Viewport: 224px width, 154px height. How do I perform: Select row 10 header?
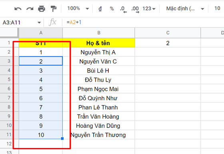pos(9,125)
